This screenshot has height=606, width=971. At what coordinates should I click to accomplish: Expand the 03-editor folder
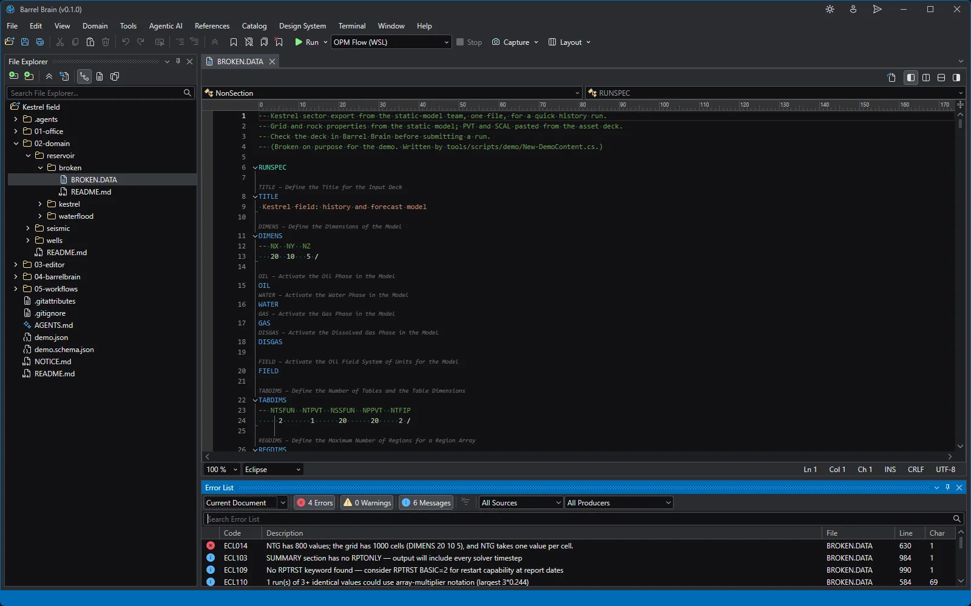coord(16,265)
